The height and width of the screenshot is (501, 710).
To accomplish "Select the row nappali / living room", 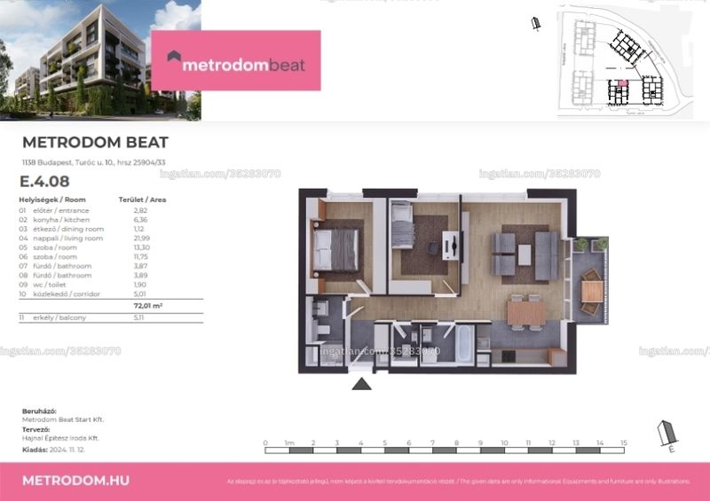I will (111, 239).
